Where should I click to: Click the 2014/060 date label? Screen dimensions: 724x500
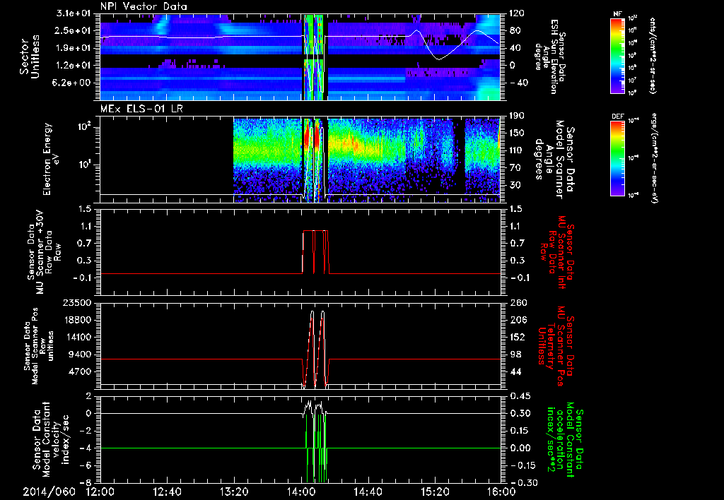[x=49, y=492]
